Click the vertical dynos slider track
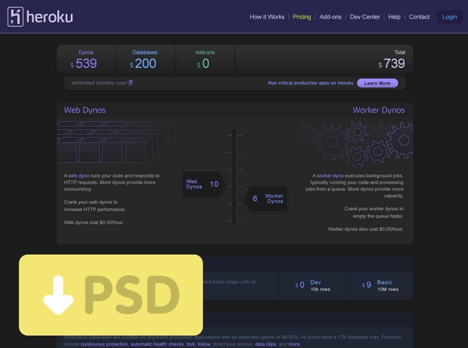The image size is (468, 348). (x=235, y=177)
